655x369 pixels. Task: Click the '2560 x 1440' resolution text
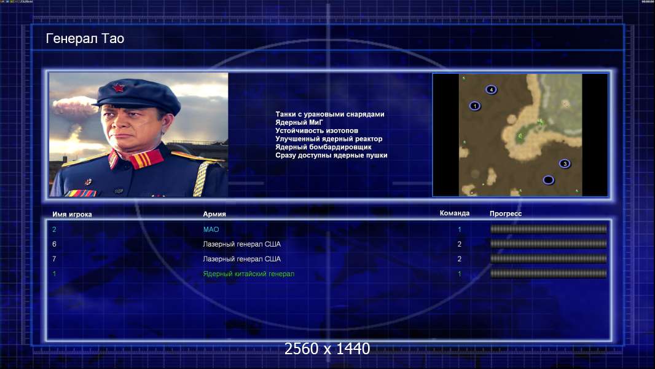point(327,349)
